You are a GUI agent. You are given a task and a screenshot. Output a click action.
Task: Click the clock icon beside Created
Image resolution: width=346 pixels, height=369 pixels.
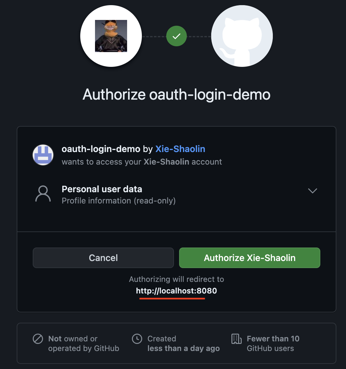137,339
